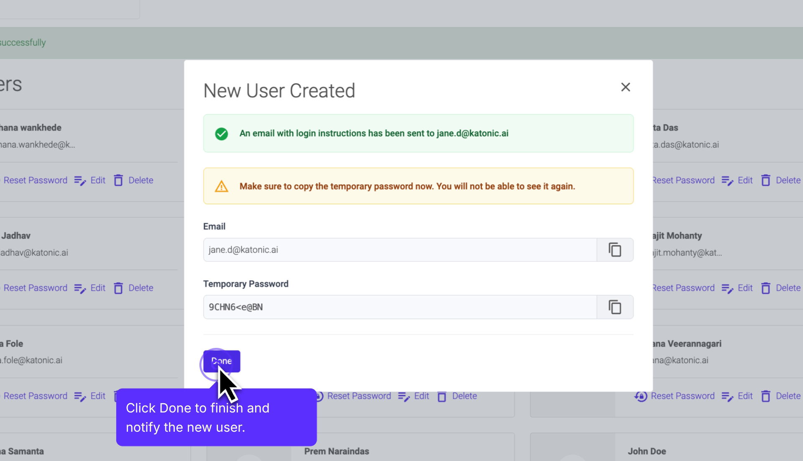This screenshot has height=461, width=803.
Task: Click the Delete trash icon near Fole
Action: pos(119,396)
